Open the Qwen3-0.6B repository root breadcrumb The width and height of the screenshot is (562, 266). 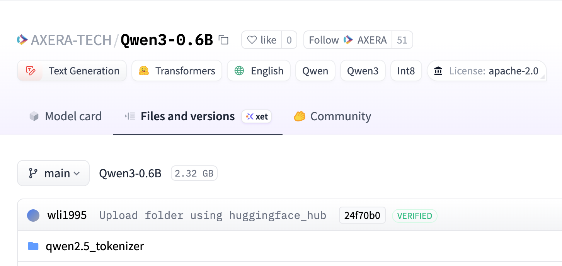coord(130,173)
